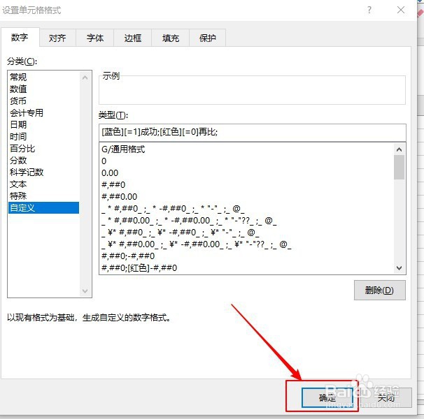Viewport: 424px width, 419px height.
Task: Go to the 保护 tab
Action: [207, 38]
